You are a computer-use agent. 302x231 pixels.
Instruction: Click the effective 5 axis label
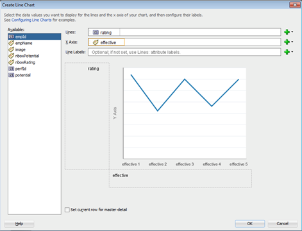coord(239,164)
